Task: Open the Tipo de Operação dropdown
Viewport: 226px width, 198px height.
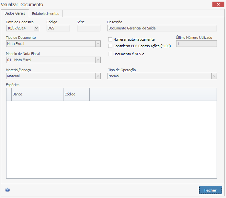Action: tap(214, 76)
